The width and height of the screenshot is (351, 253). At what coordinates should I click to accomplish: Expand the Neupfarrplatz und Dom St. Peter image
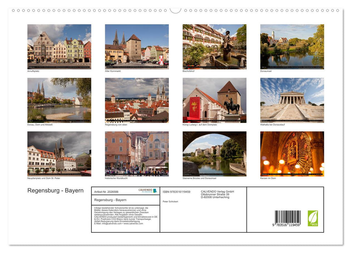click(x=59, y=154)
